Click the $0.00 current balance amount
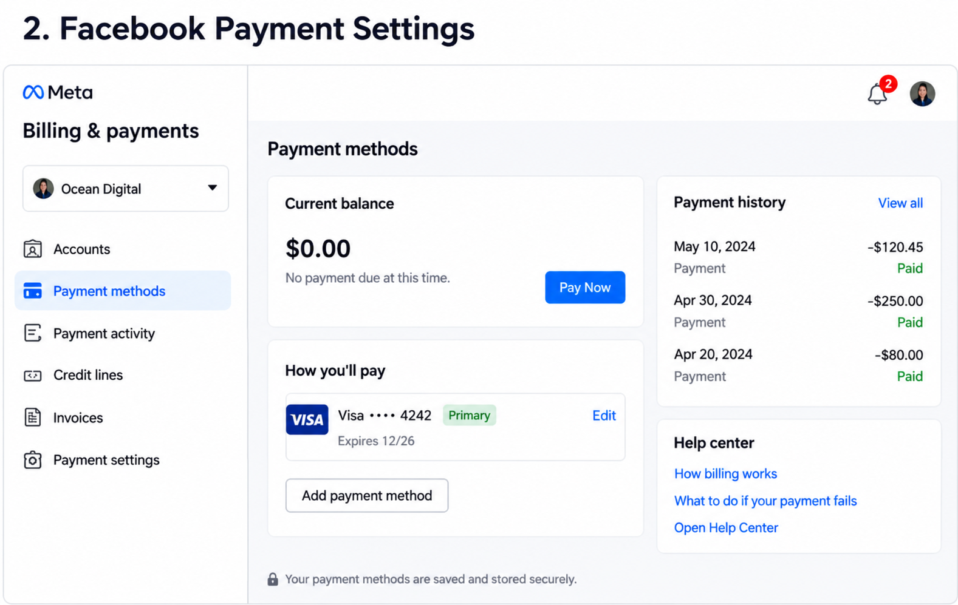Viewport: 958px width, 605px height. point(318,249)
